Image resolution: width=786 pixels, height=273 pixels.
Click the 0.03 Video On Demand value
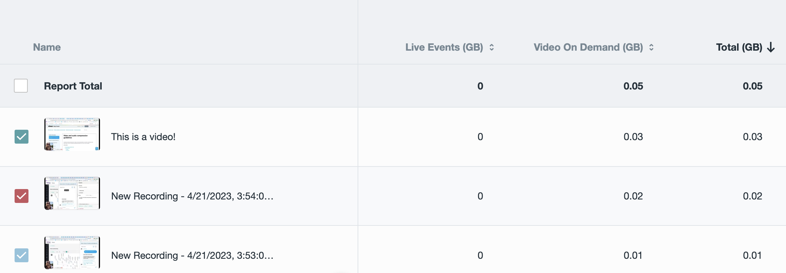pos(633,137)
